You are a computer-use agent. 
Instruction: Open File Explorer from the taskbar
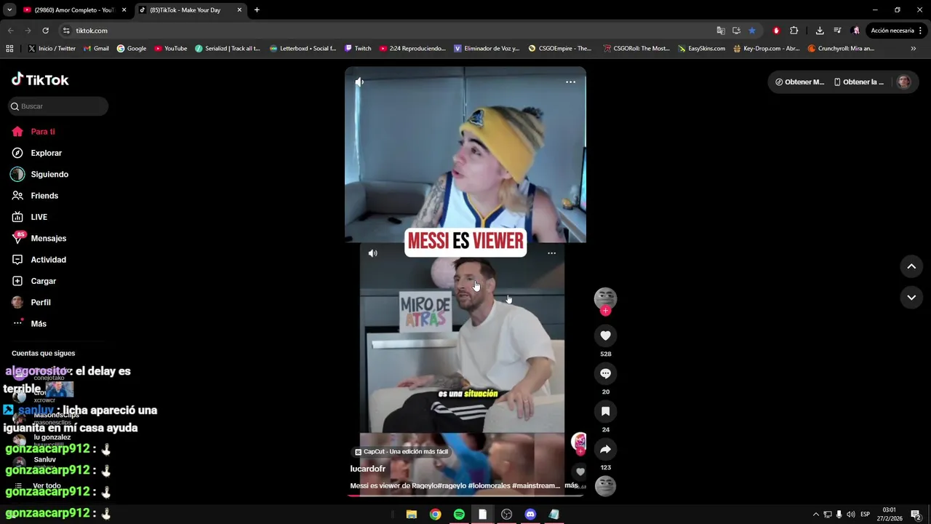point(411,515)
